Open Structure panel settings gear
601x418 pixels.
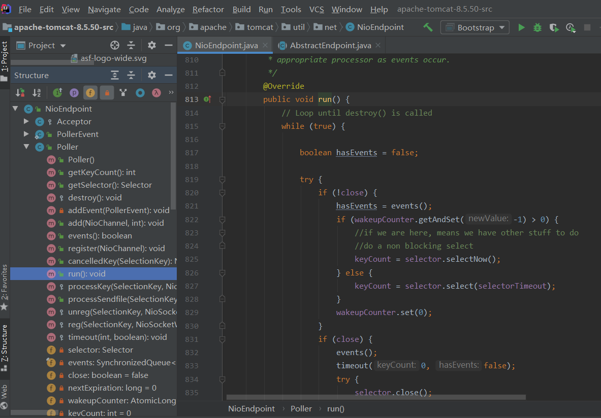coord(152,75)
